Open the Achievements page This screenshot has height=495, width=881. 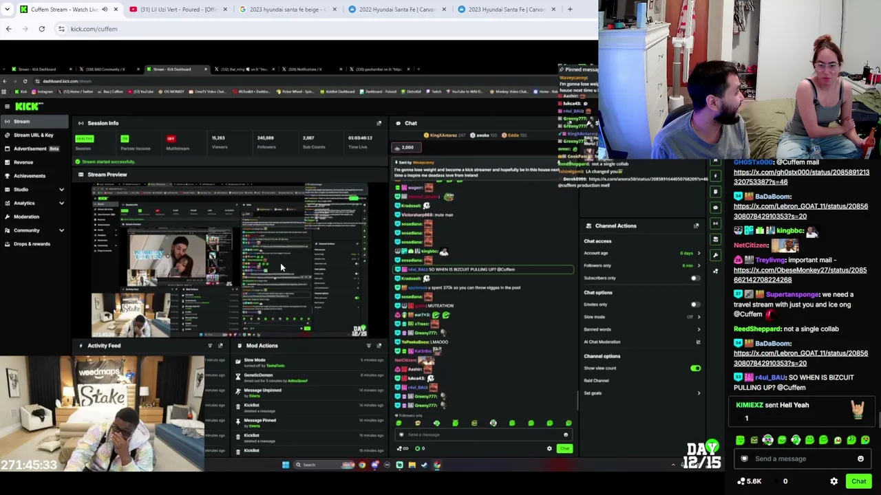(34, 176)
